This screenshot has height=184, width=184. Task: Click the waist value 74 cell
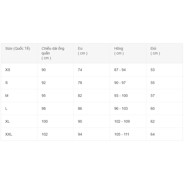80,70
